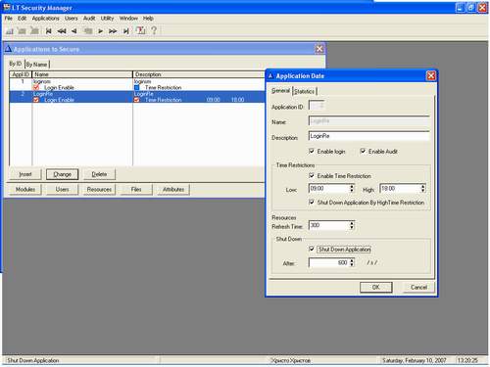Toggle the Enable login checkbox

point(312,151)
